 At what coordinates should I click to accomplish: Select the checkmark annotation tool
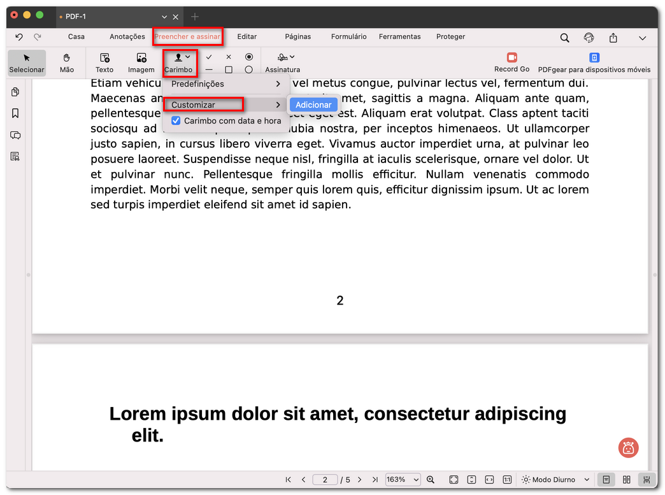[208, 57]
